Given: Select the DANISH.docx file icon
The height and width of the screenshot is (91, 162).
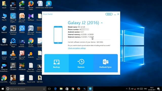Looking at the screenshot, I should pyautogui.click(x=40, y=5).
